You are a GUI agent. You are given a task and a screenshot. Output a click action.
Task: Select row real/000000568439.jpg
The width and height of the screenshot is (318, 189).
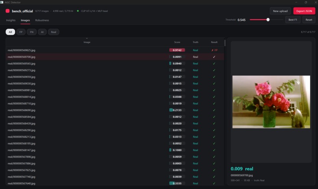pyautogui.click(x=115, y=123)
